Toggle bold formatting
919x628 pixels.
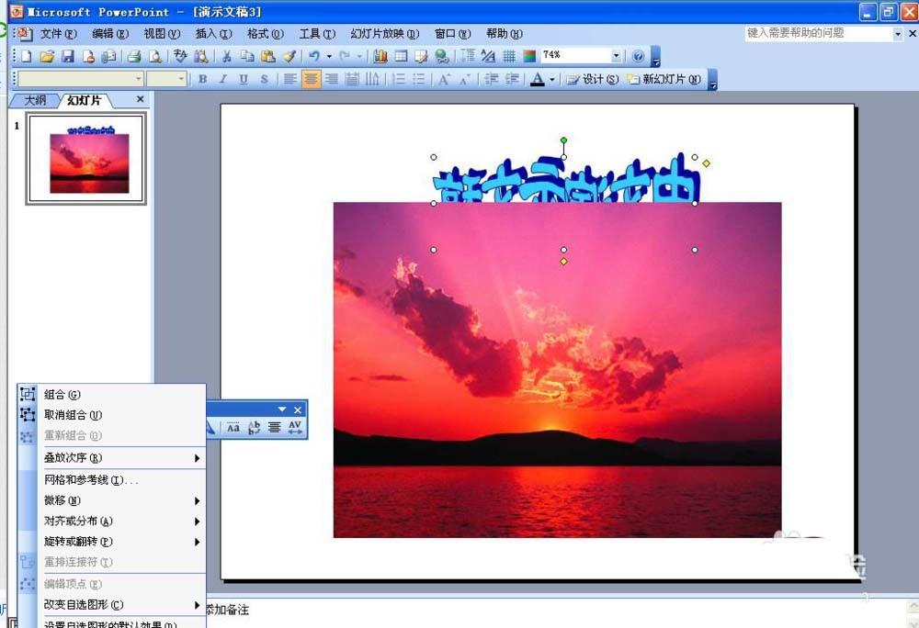(203, 80)
